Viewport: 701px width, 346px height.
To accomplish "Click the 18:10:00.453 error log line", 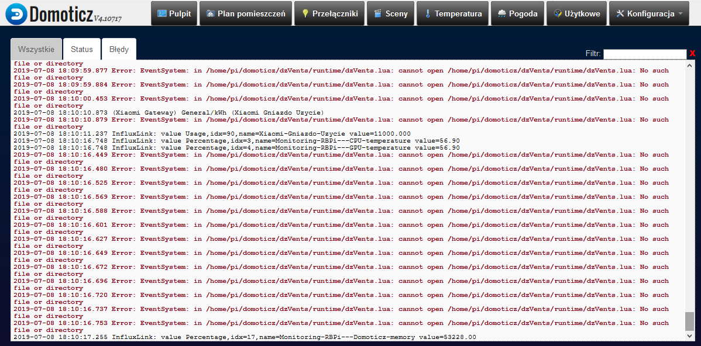I will (x=341, y=102).
